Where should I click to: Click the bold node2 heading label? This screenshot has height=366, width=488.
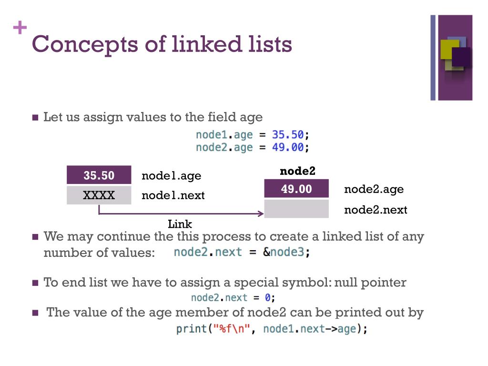(x=297, y=171)
